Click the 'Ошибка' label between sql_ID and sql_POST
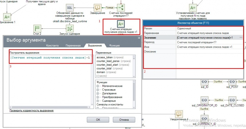Image resolution: width=246 pixels, height=129 pixels. 218,82
